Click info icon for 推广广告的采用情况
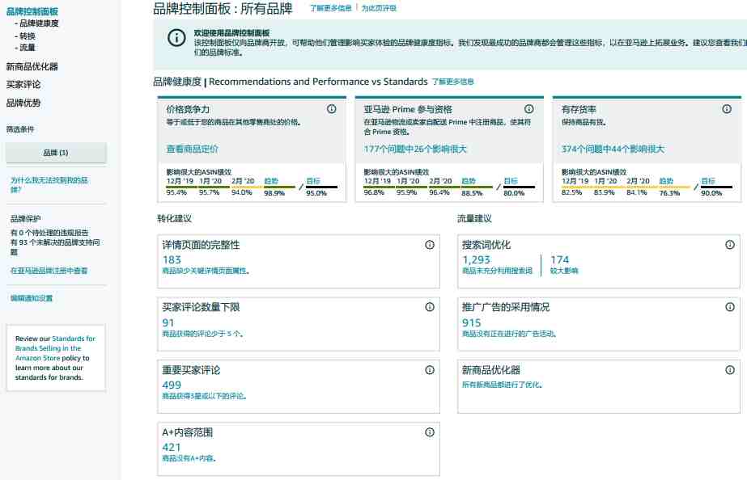747x480 pixels. 730,307
